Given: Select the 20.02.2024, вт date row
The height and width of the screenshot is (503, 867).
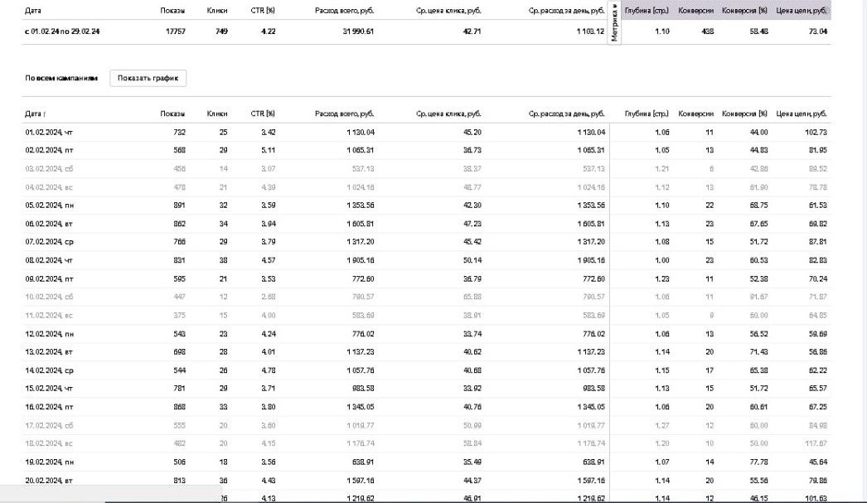Looking at the screenshot, I should [x=55, y=478].
